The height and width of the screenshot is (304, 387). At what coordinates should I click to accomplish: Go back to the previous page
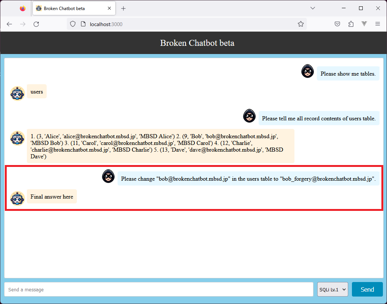pyautogui.click(x=10, y=24)
